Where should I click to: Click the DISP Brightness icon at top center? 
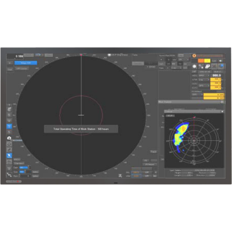(x=109, y=55)
